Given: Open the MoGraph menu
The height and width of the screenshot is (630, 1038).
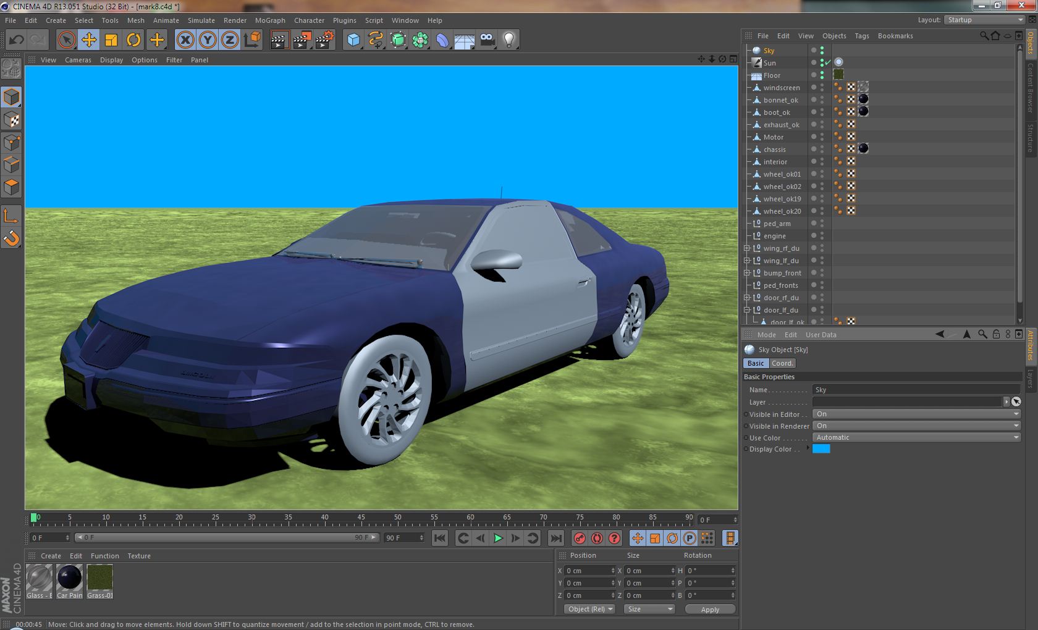Looking at the screenshot, I should coord(270,20).
